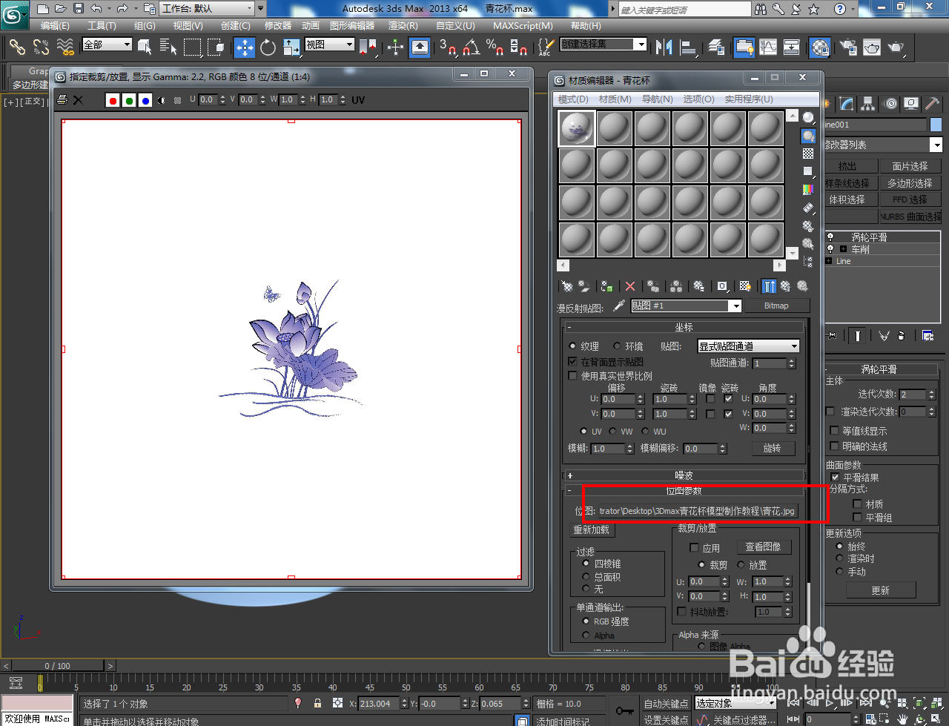The width and height of the screenshot is (949, 726).
Task: Expand the 车削 modifier in stack
Action: 844,249
